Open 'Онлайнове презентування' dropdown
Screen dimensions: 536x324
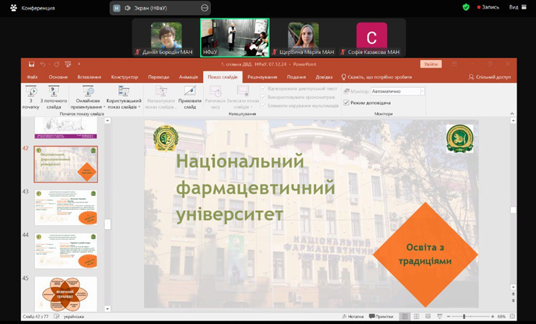click(x=88, y=97)
